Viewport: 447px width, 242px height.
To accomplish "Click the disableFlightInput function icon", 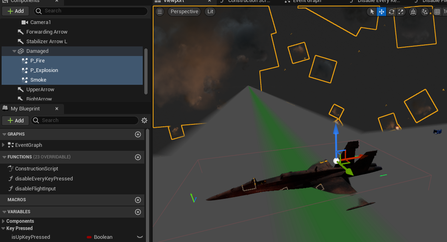I will 10,189.
